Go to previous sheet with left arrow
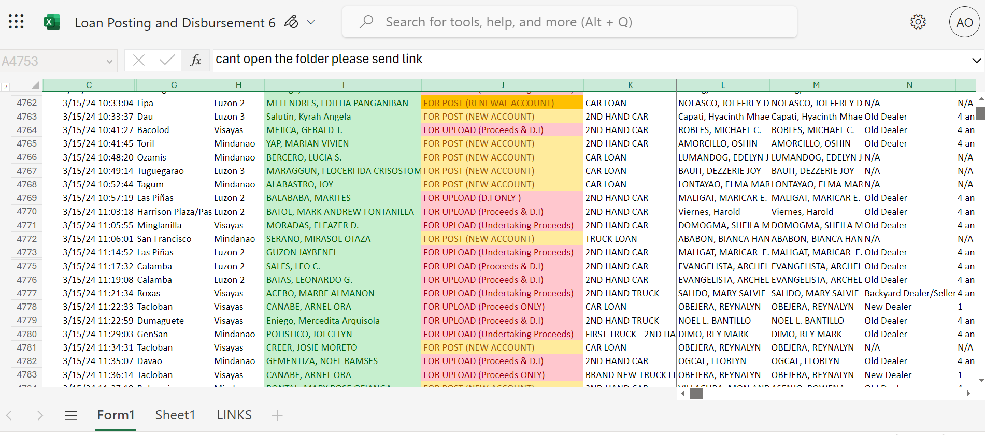The image size is (985, 435). click(9, 415)
